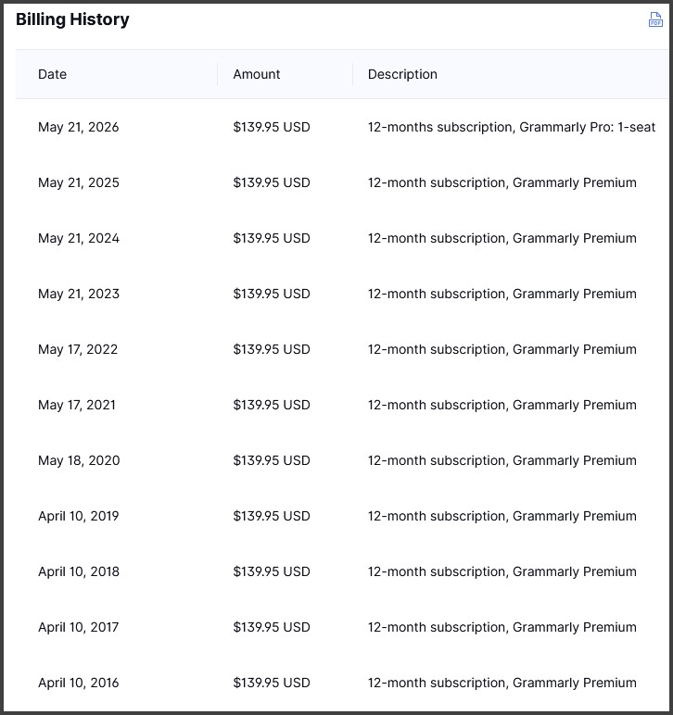
Task: Click the Billing History heading
Action: pos(72,19)
